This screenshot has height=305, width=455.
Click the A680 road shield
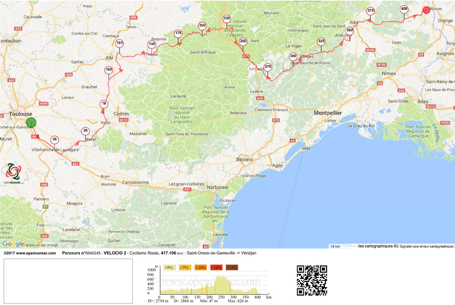(x=44, y=104)
